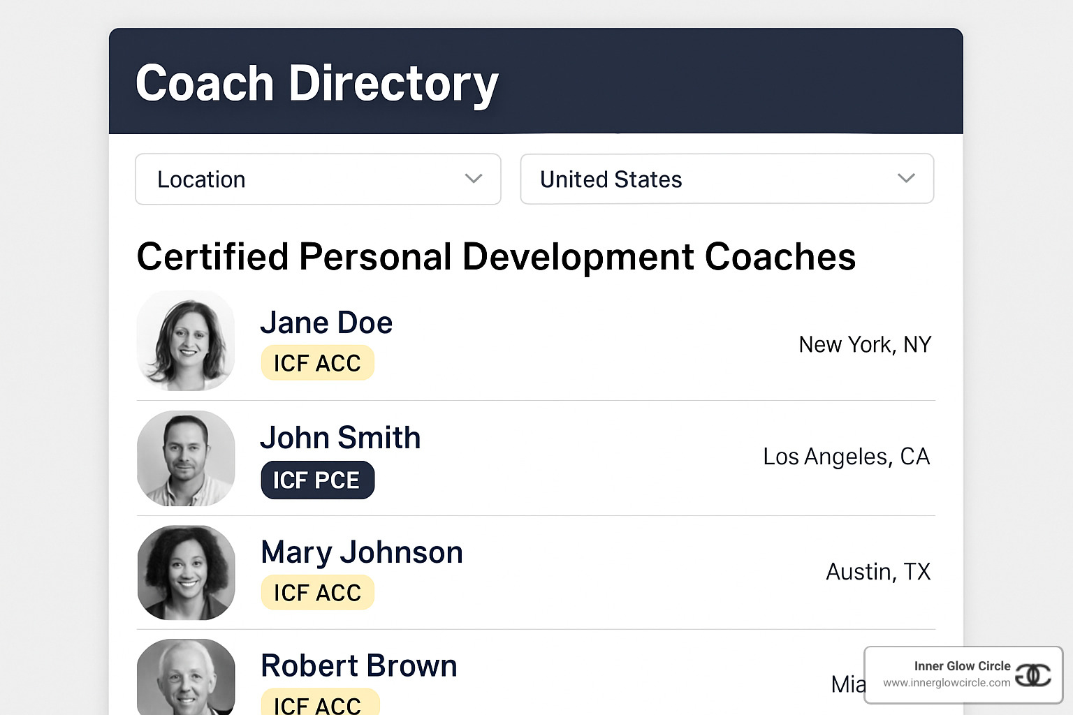Click the Inner Glow Circle logo icon
1073x715 pixels.
tap(1033, 675)
